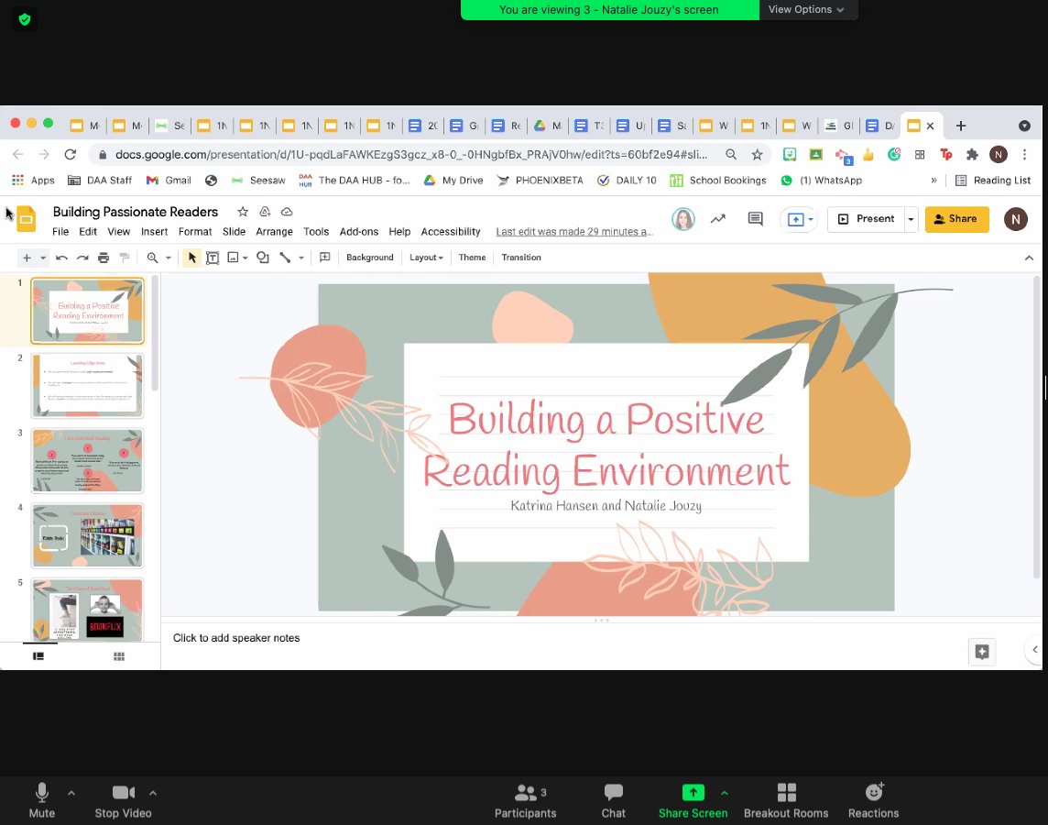This screenshot has height=825, width=1048.
Task: Click the green Share Screen button
Action: 693,801
